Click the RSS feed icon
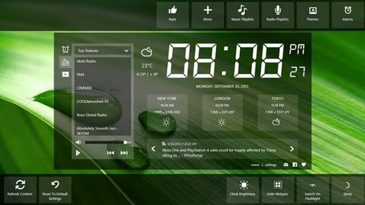The image size is (365, 205). pyautogui.click(x=164, y=144)
